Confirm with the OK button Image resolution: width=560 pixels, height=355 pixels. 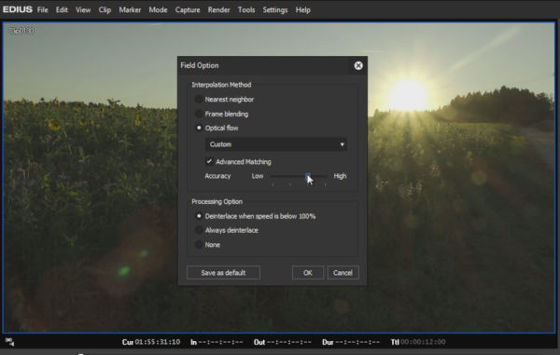pyautogui.click(x=307, y=273)
